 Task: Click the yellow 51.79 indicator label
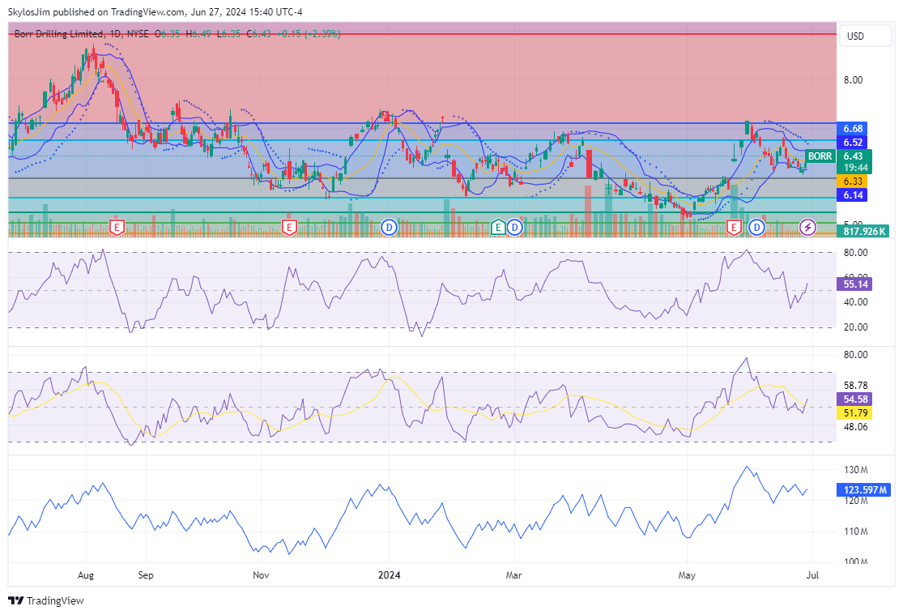coord(853,413)
